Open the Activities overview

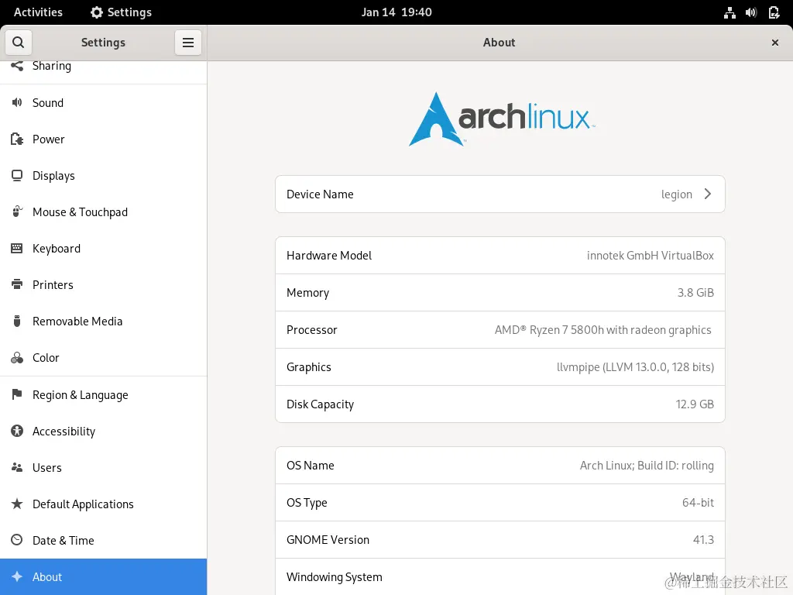pos(38,12)
